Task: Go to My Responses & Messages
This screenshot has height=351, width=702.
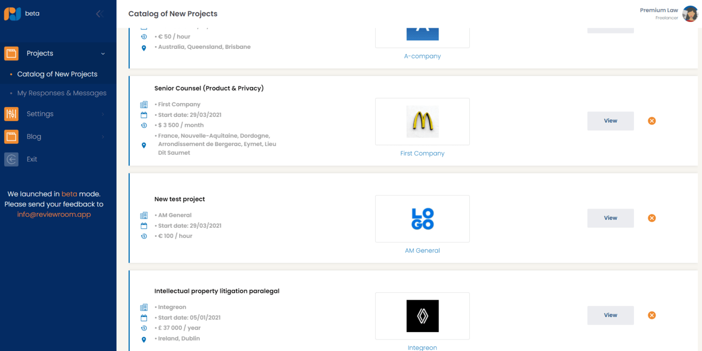Action: click(62, 93)
